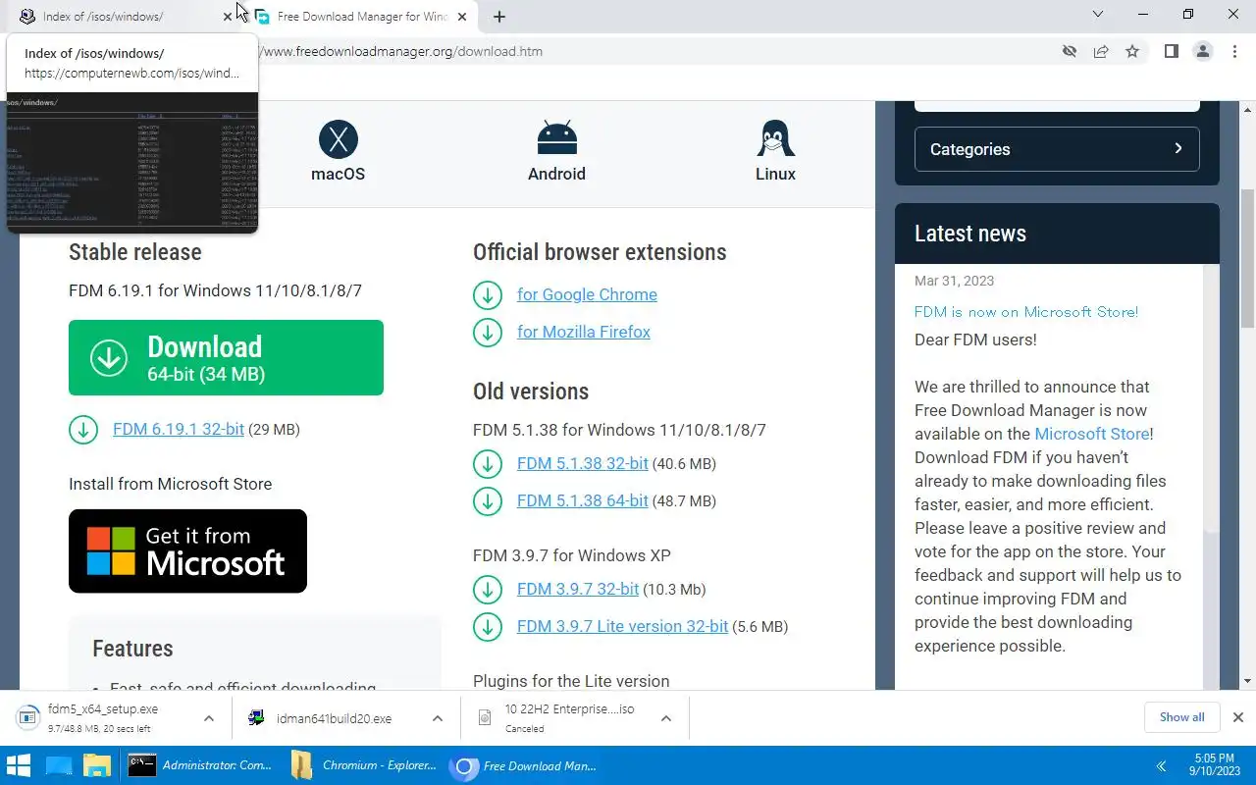Select the Linux penguin icon

(775, 139)
